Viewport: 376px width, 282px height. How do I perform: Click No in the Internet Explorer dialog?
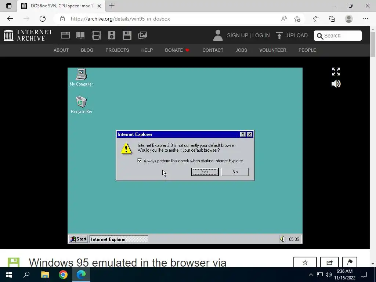point(235,172)
